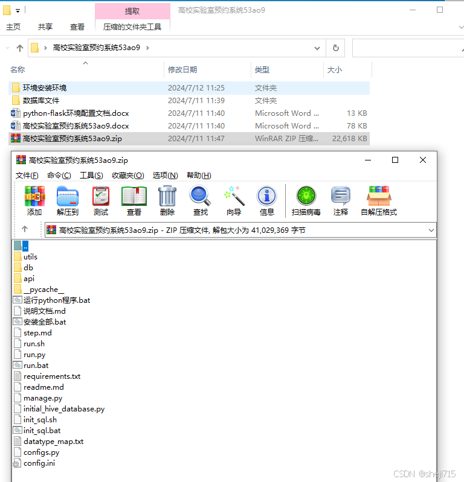The width and height of the screenshot is (464, 482).
Task: Switch to Explorer 查看 ribbon tab
Action: (77, 27)
